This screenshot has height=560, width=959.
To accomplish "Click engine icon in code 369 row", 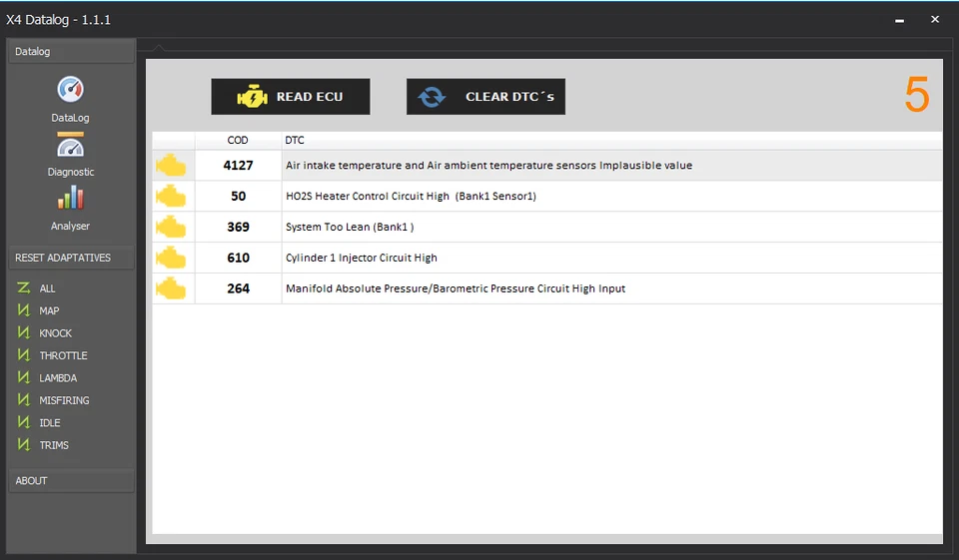I will 171,227.
